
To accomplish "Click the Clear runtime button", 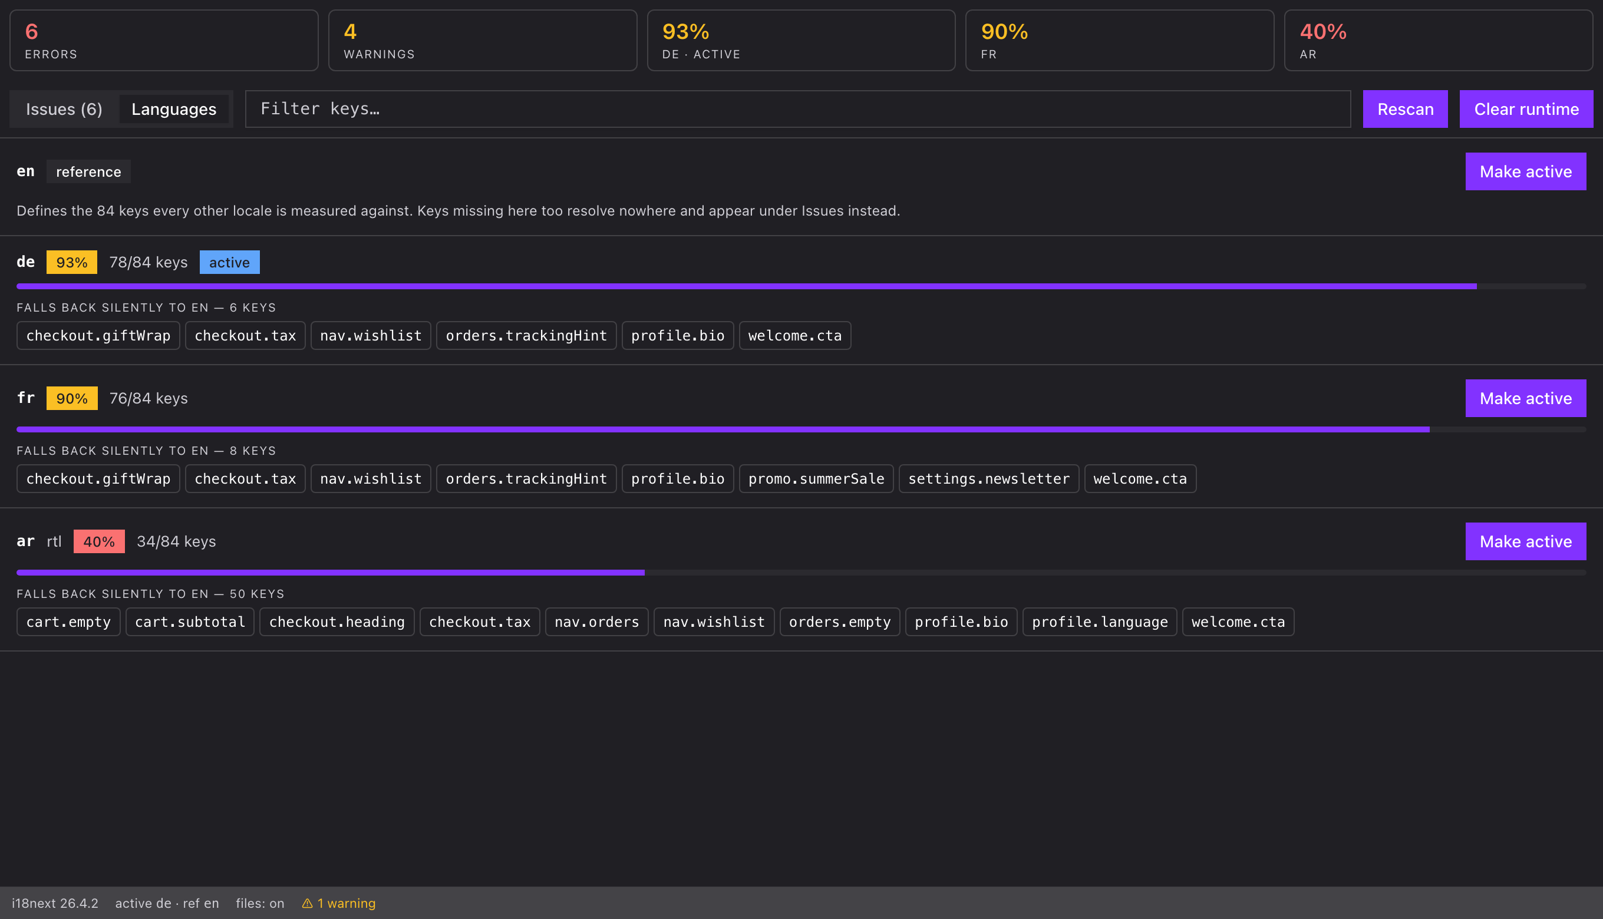I will (1526, 109).
